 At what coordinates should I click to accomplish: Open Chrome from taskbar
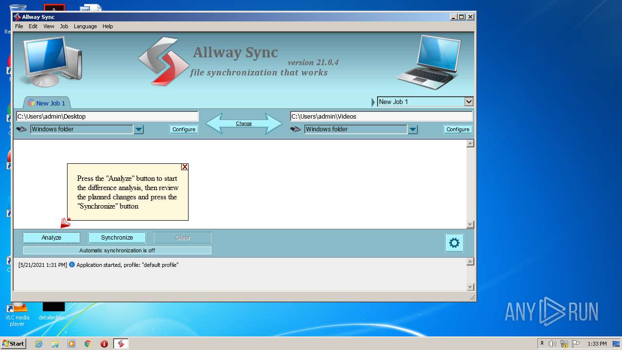click(88, 344)
